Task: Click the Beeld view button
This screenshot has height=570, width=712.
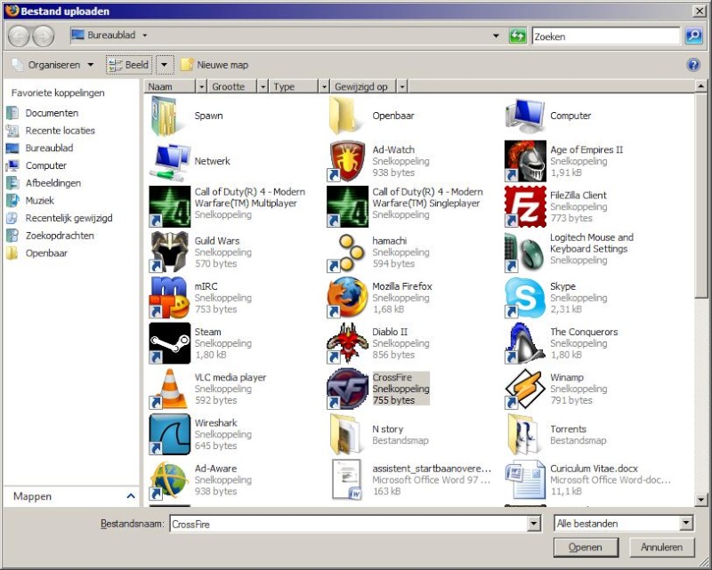Action: [x=129, y=65]
